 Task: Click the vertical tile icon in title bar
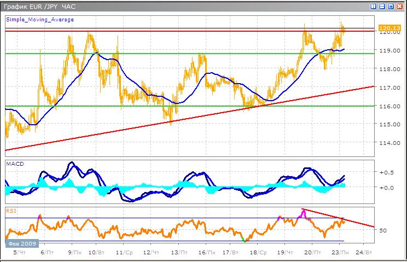click(x=374, y=7)
